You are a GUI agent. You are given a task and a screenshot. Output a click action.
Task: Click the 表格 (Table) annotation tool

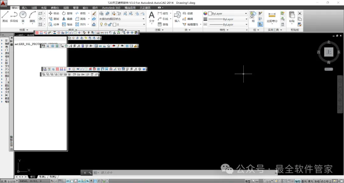pyautogui.click(x=163, y=24)
